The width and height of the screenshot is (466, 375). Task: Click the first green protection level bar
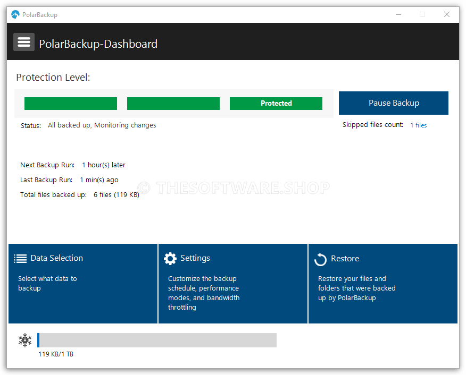[x=70, y=103]
